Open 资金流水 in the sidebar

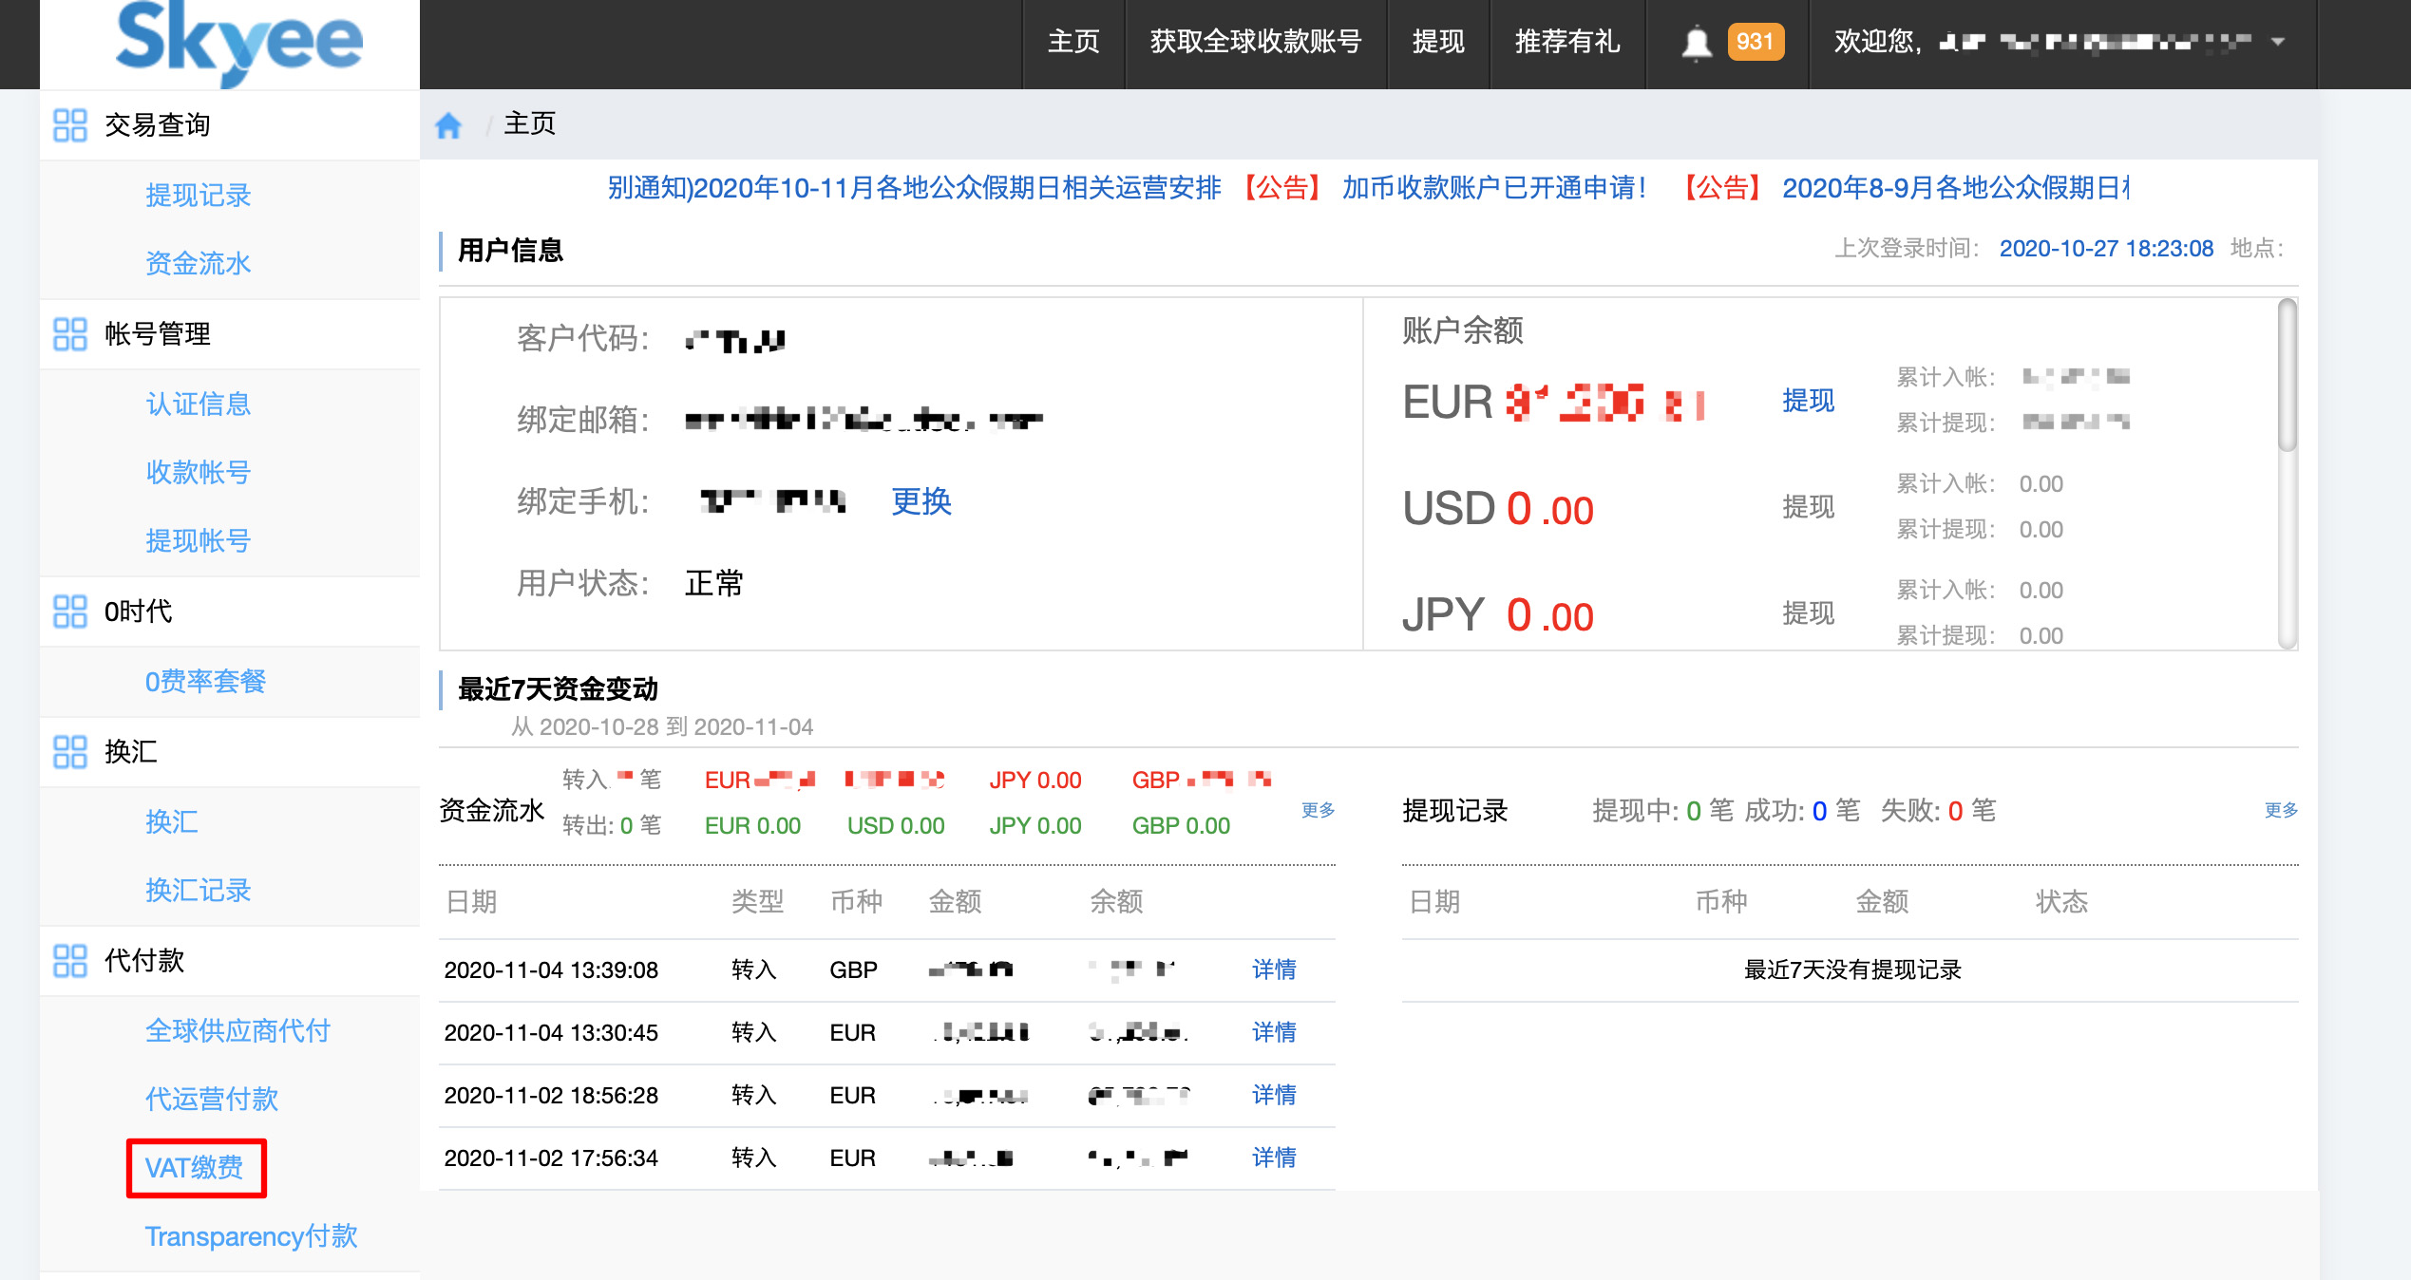point(198,264)
